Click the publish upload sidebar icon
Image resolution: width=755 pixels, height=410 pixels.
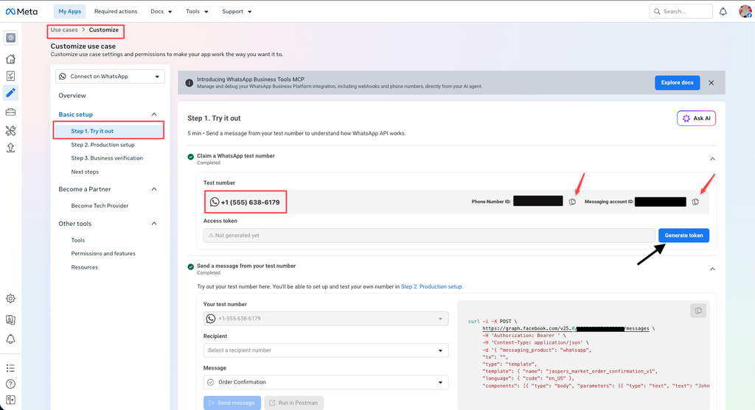pyautogui.click(x=10, y=147)
